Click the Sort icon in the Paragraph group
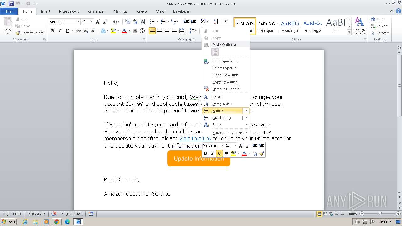 [x=216, y=22]
